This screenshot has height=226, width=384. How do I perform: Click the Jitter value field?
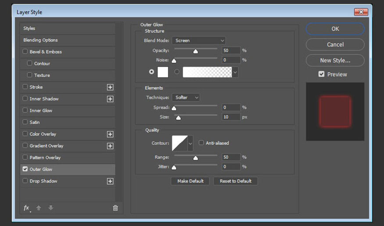click(x=231, y=167)
